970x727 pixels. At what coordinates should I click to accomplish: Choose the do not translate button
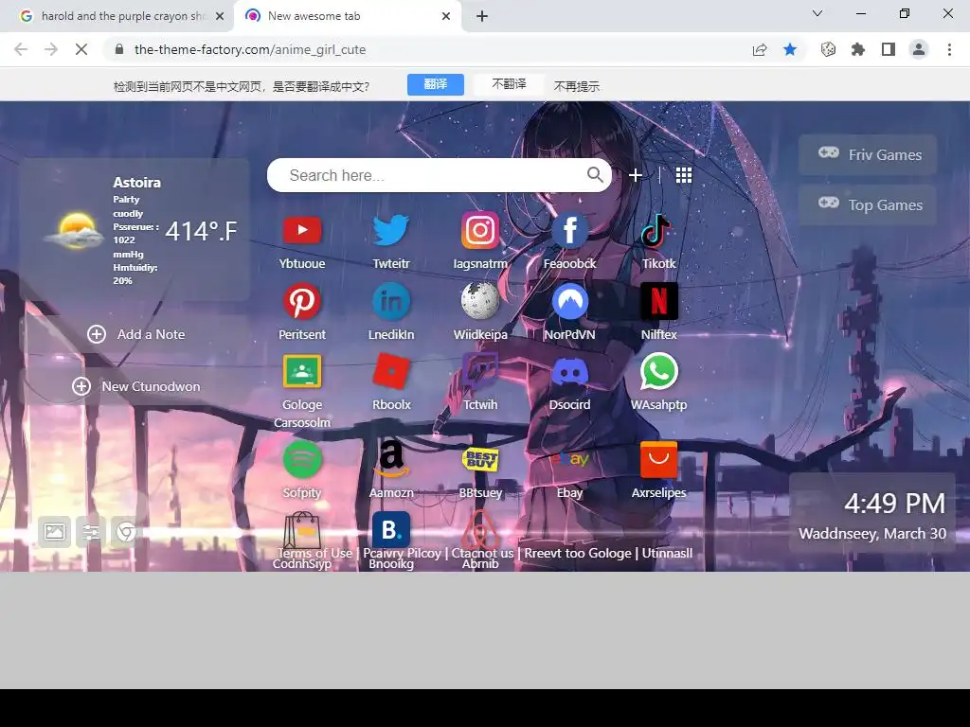(509, 84)
